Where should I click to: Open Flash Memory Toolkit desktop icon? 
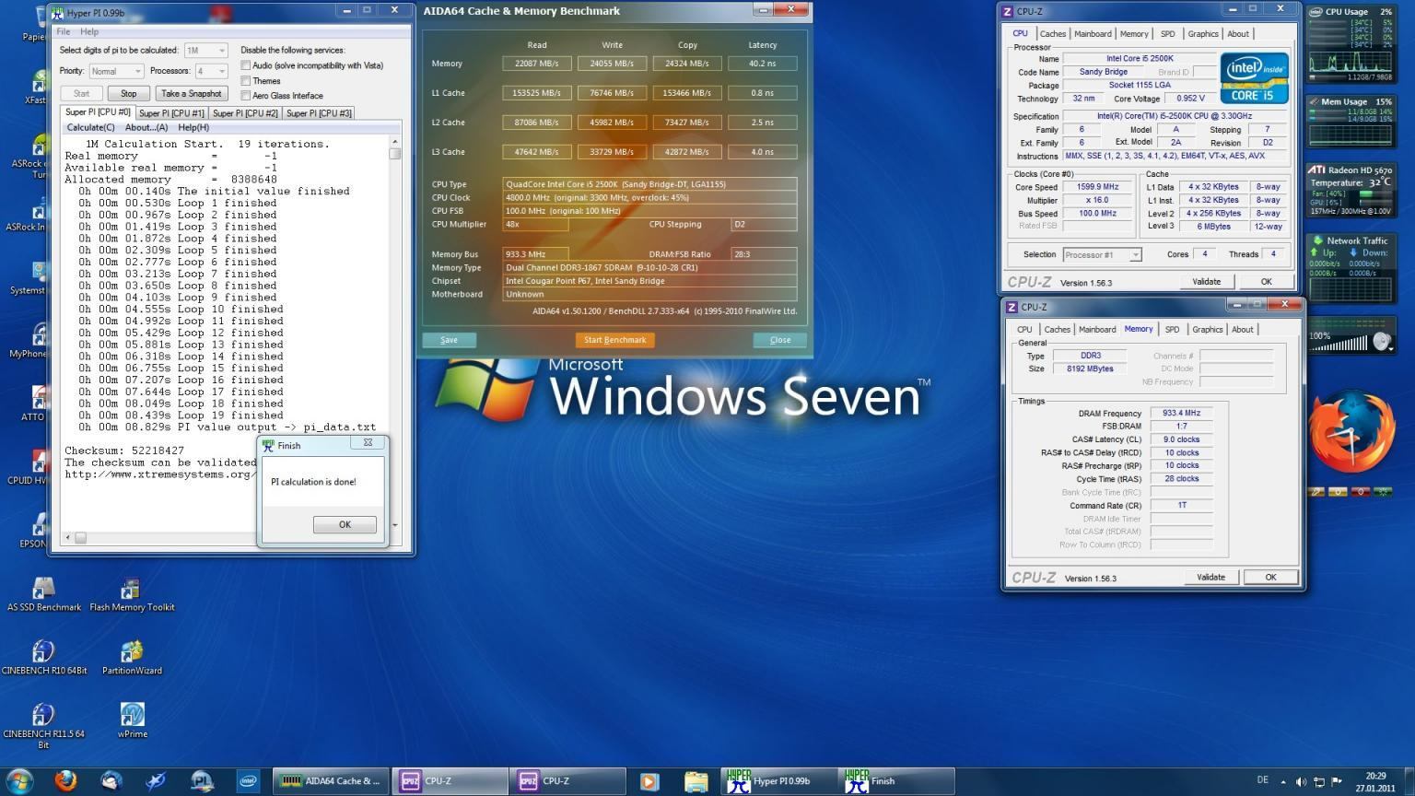tap(132, 594)
